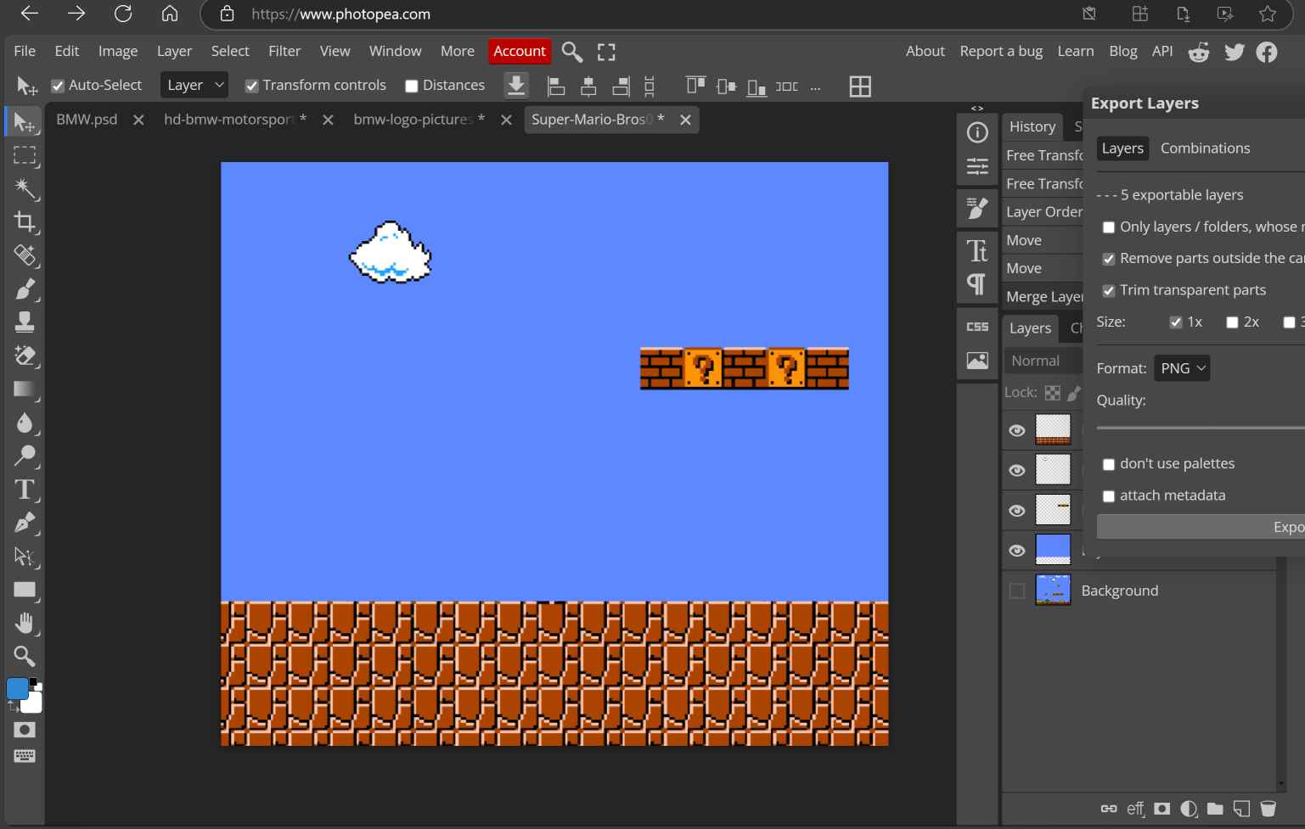Uncheck the 1x size checkbox
This screenshot has height=829, width=1305.
coord(1175,322)
